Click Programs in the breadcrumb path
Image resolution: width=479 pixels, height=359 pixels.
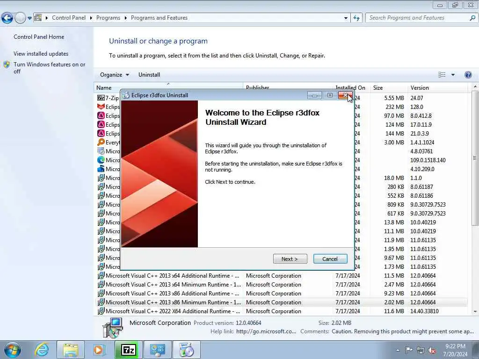pos(108,18)
